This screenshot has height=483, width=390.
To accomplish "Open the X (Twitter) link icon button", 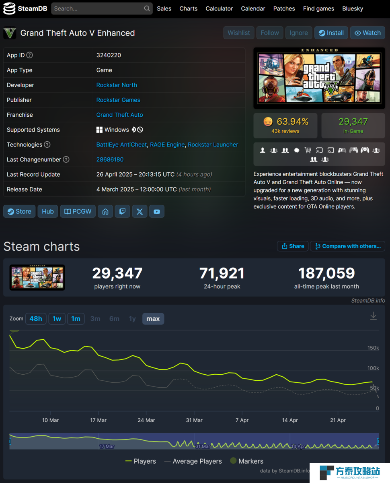I will [x=140, y=211].
